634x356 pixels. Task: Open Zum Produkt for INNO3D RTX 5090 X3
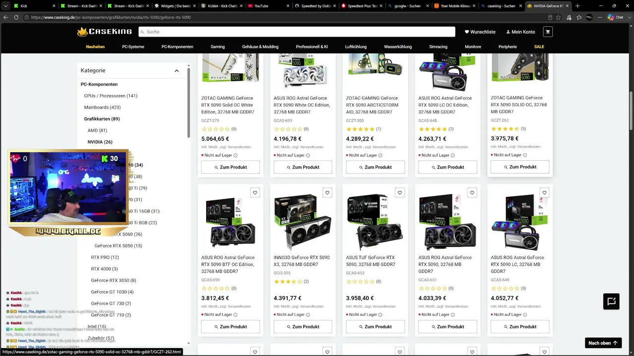tap(303, 327)
